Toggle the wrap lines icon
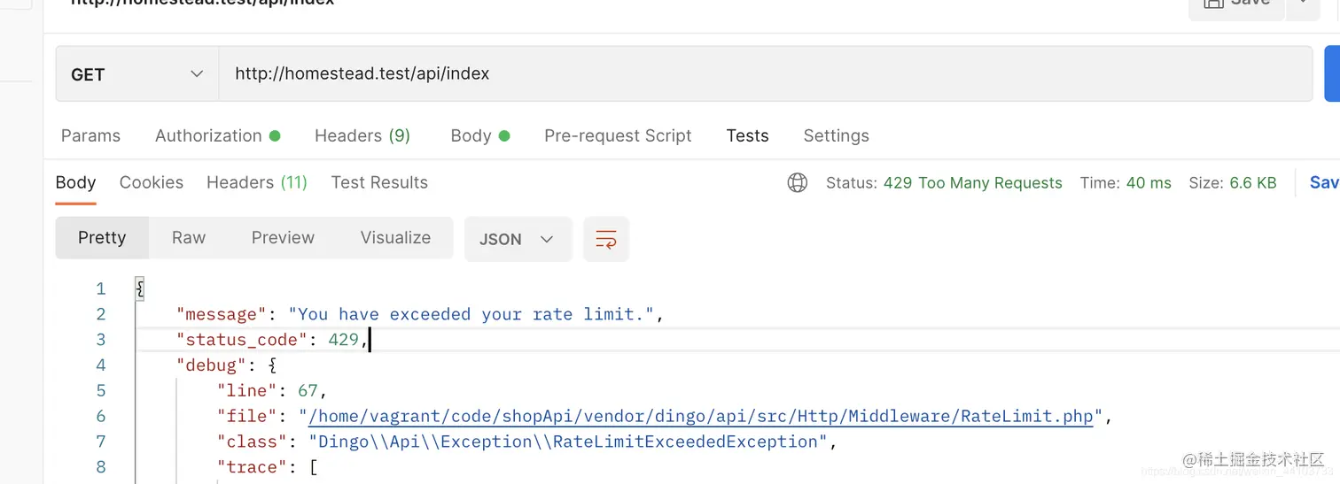This screenshot has width=1340, height=484. point(606,239)
